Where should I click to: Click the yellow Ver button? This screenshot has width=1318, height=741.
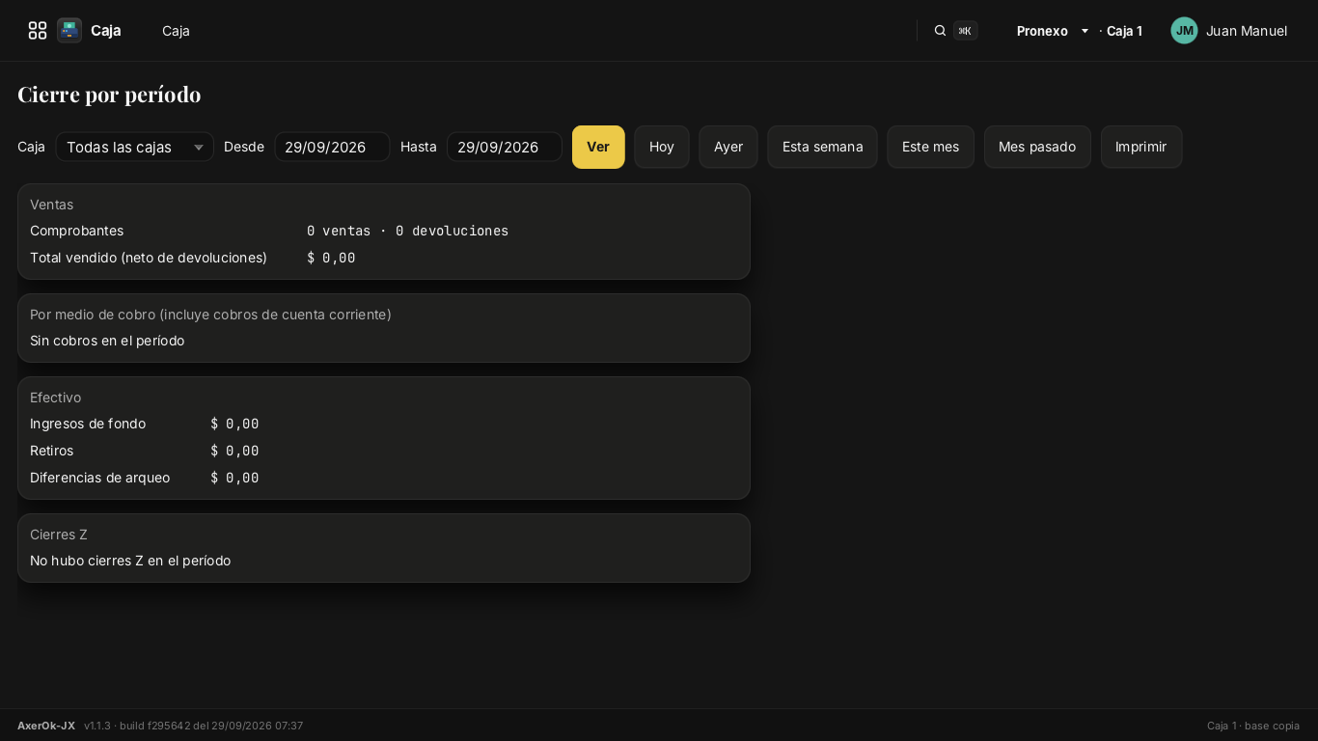[598, 147]
